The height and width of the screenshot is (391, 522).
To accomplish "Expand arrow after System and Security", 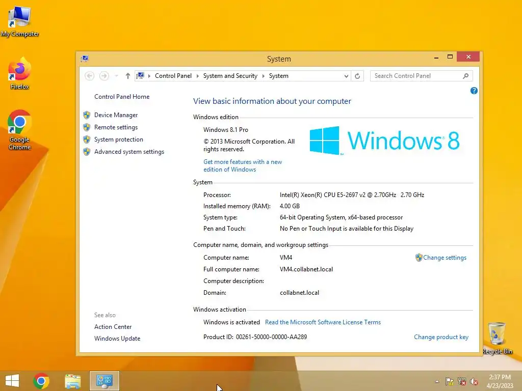I will [264, 76].
